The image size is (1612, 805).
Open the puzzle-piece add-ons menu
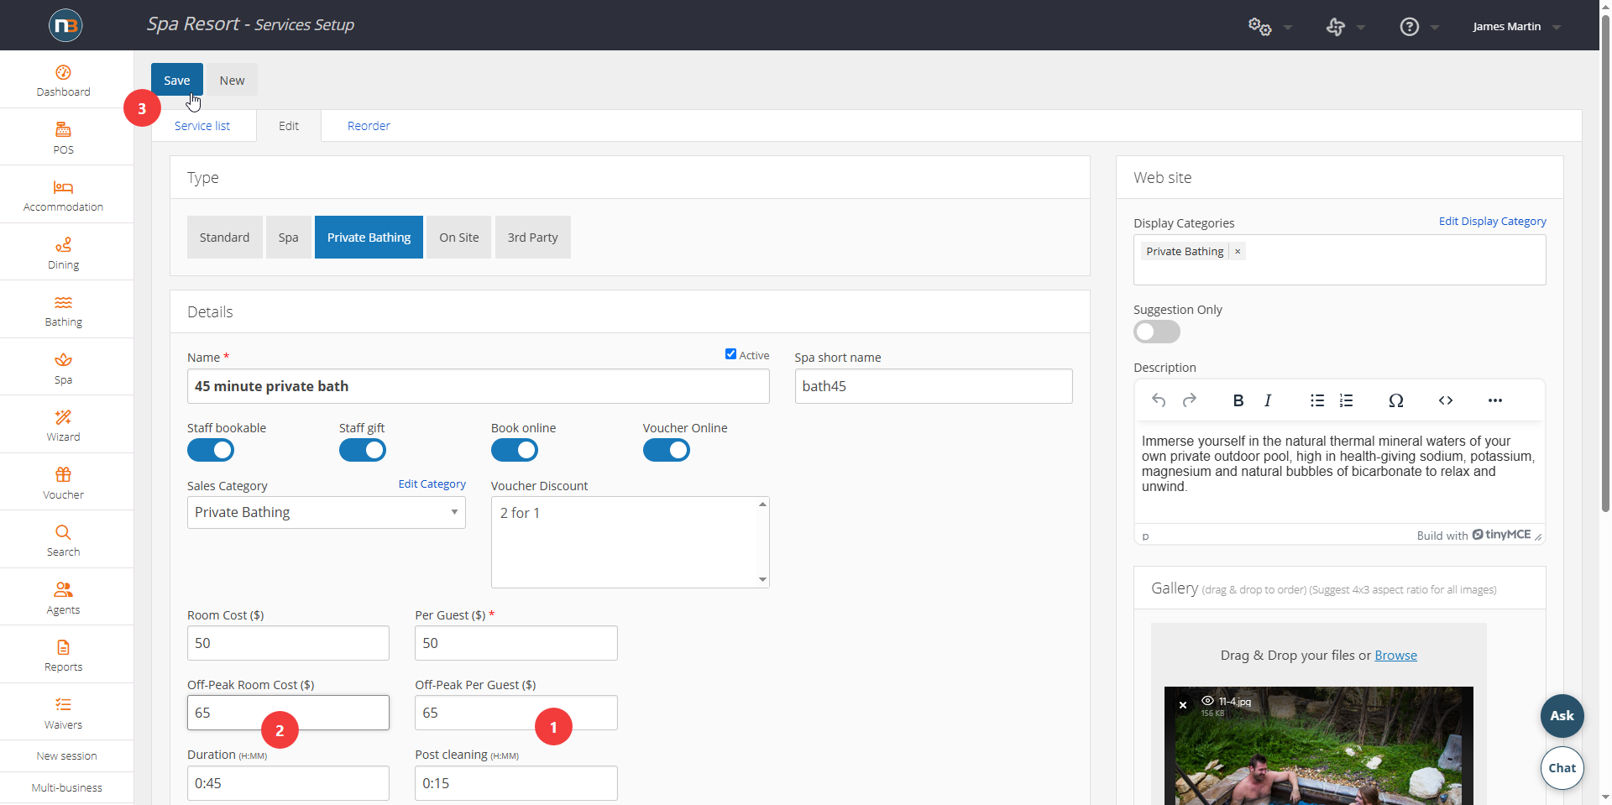click(1336, 27)
